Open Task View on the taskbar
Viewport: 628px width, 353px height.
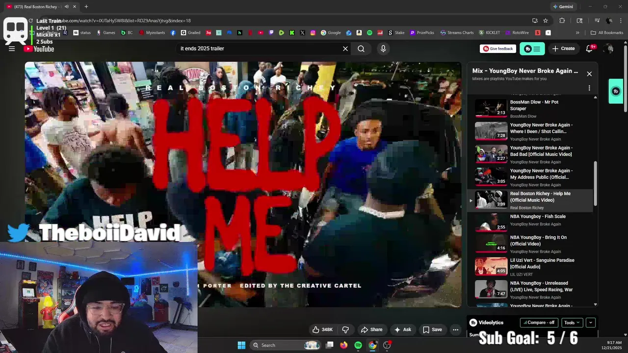[x=330, y=345]
